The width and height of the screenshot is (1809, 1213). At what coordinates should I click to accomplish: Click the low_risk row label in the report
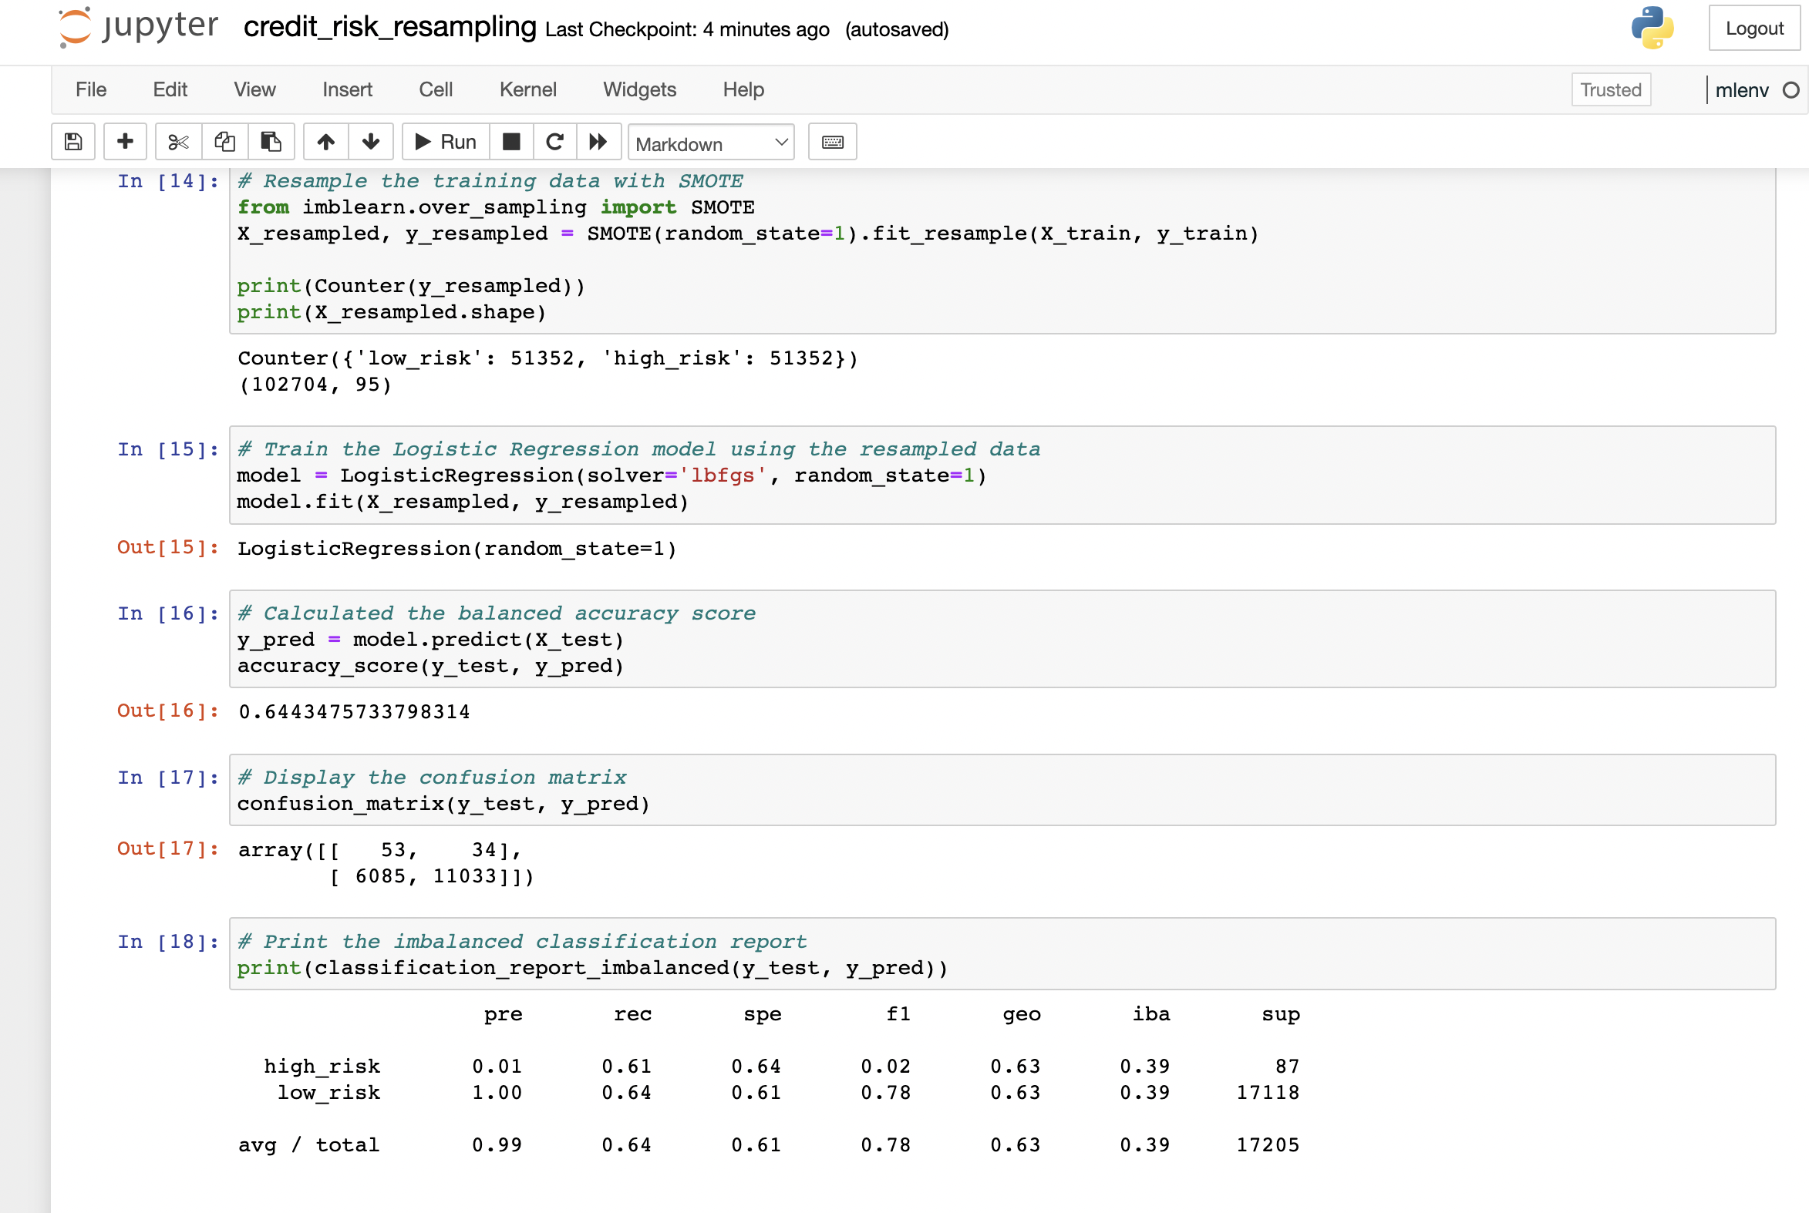329,1093
